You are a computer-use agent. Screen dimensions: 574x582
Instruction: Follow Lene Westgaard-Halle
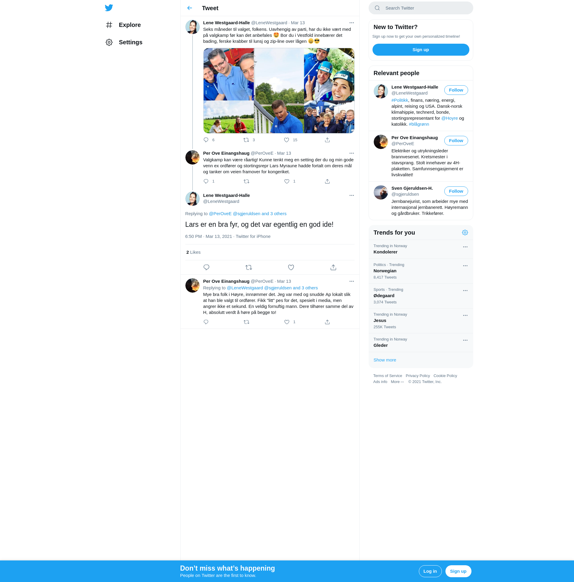click(x=456, y=90)
